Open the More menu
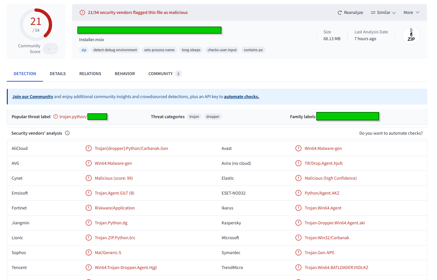Image resolution: width=437 pixels, height=280 pixels. tap(411, 12)
